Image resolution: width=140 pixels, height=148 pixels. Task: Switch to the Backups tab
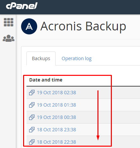pos(41,58)
